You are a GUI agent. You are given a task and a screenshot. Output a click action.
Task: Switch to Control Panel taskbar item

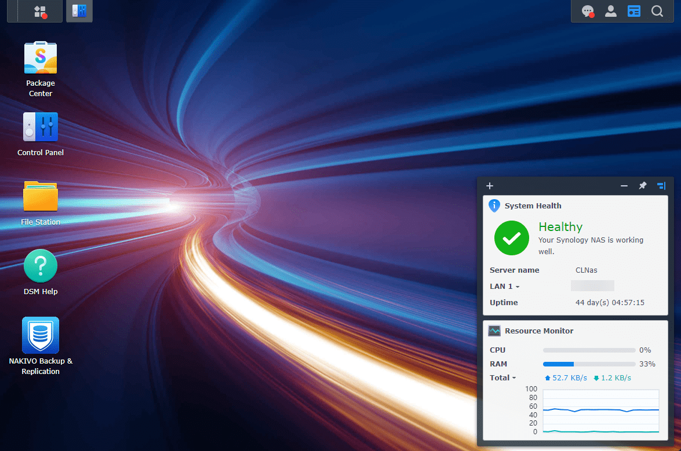(x=79, y=11)
